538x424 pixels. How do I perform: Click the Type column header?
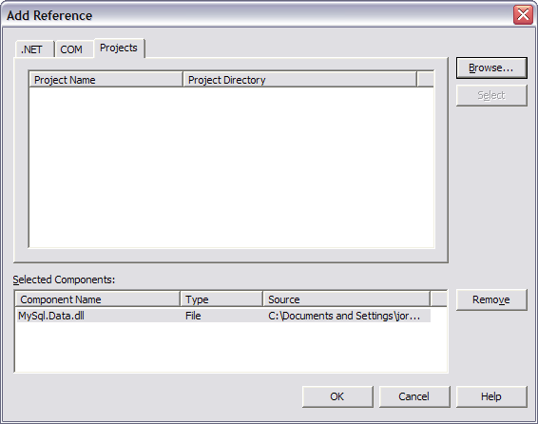tap(221, 299)
